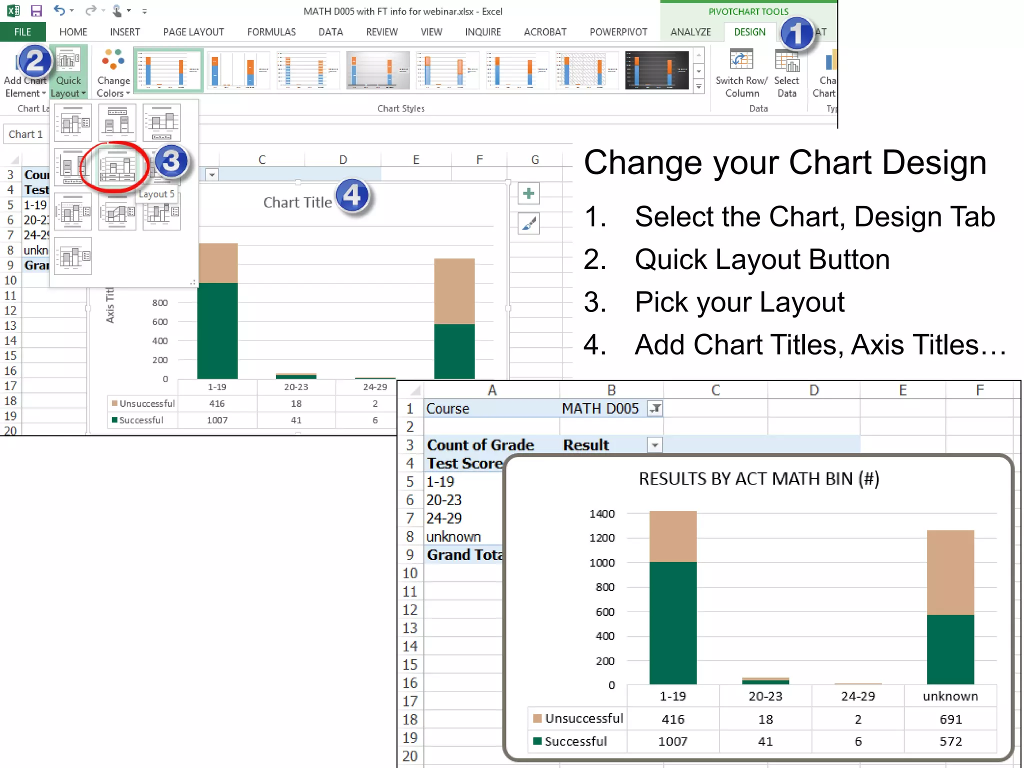The height and width of the screenshot is (768, 1024).
Task: Select column header G in the upper worksheet
Action: point(535,160)
